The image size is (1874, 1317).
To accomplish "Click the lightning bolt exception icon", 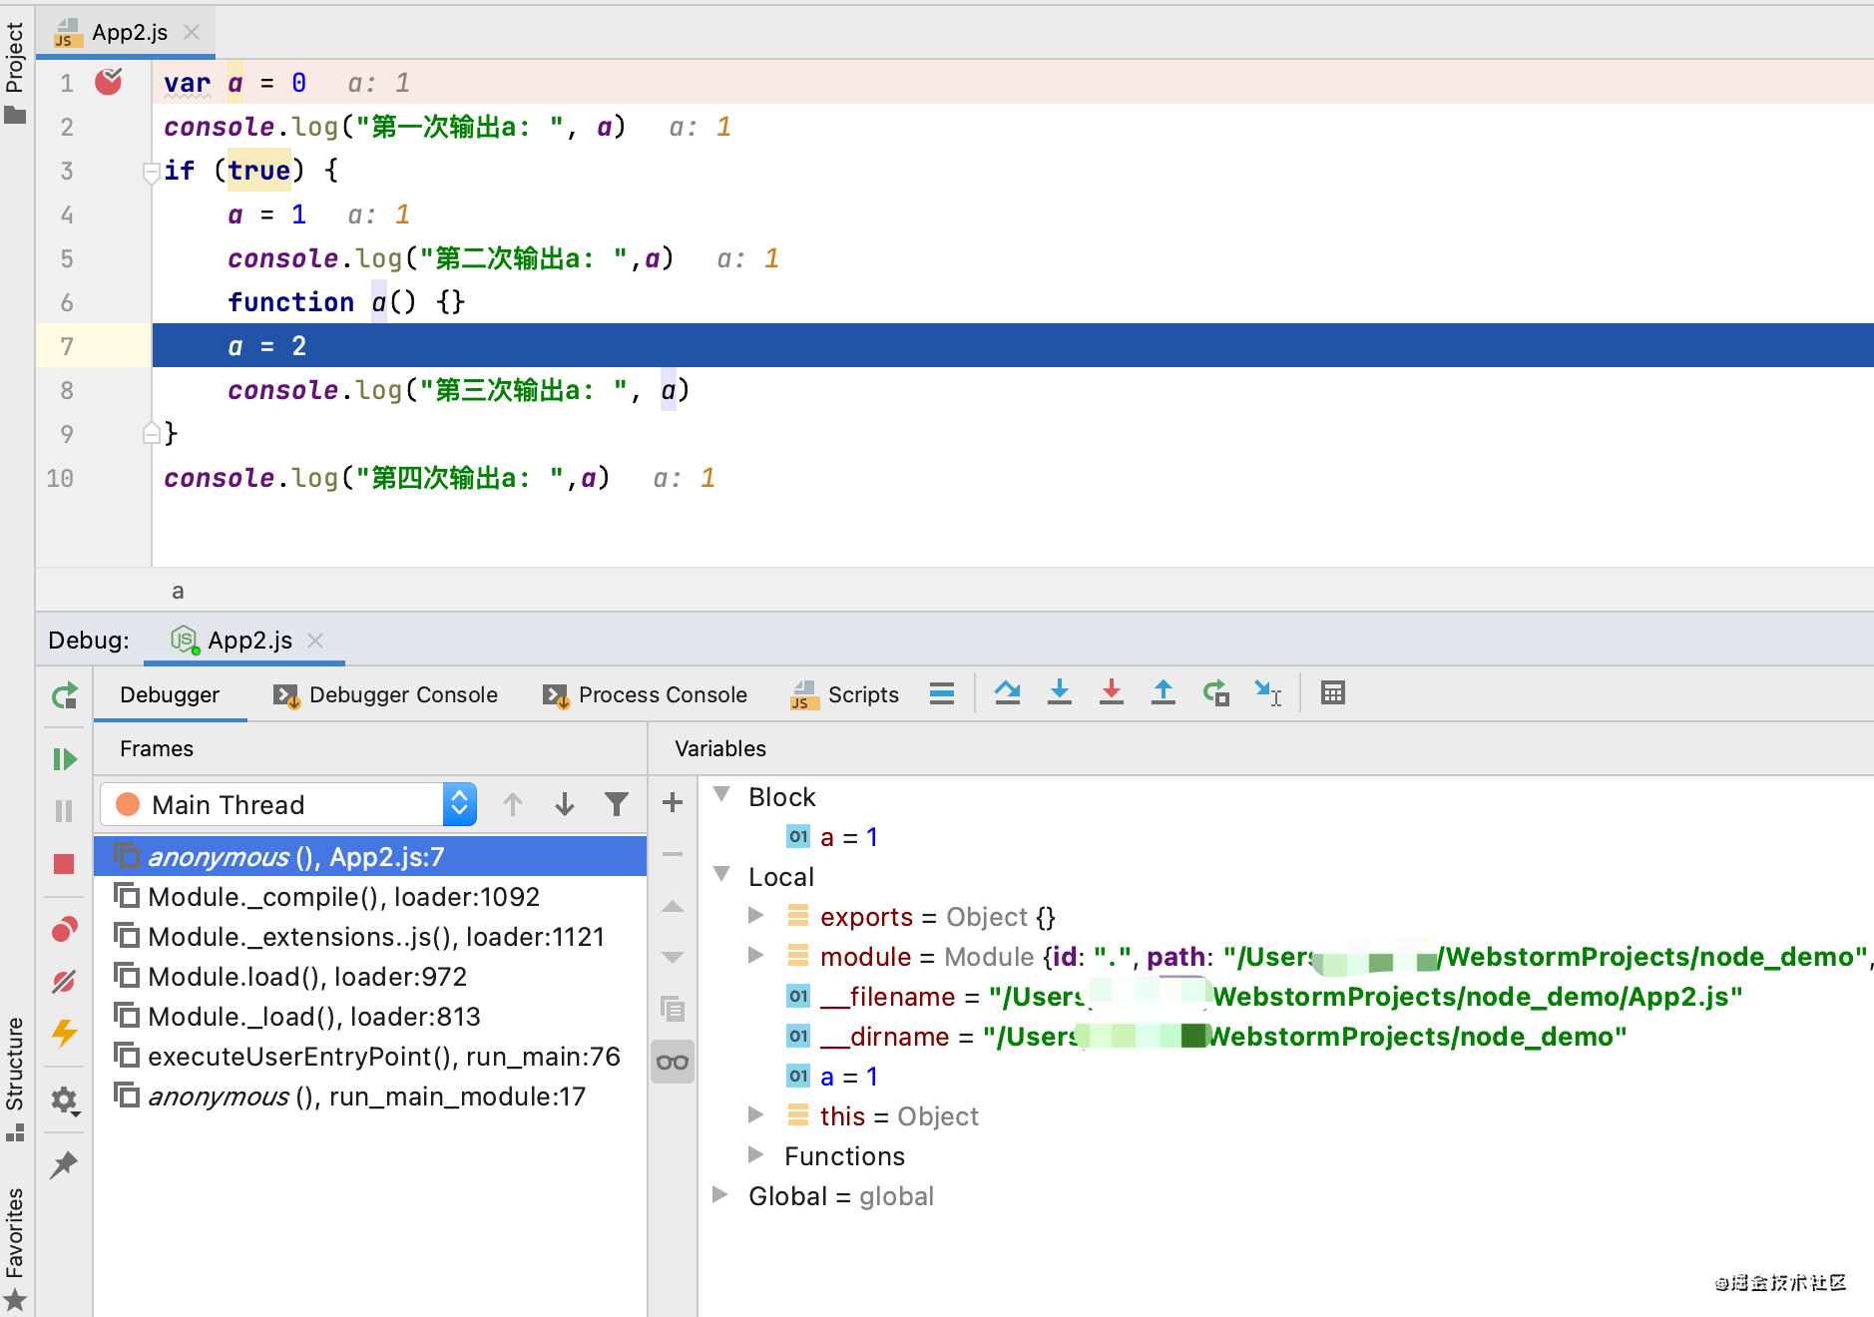I will (x=64, y=1033).
